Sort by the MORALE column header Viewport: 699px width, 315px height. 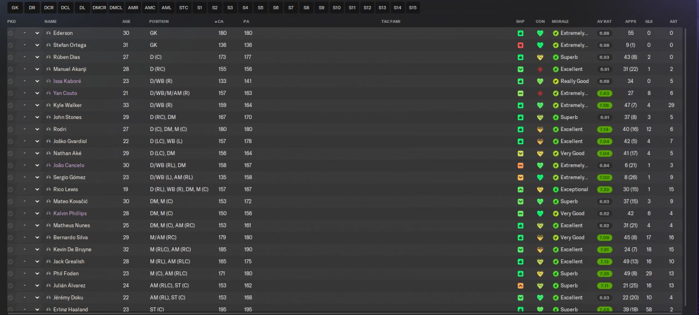[x=560, y=21]
